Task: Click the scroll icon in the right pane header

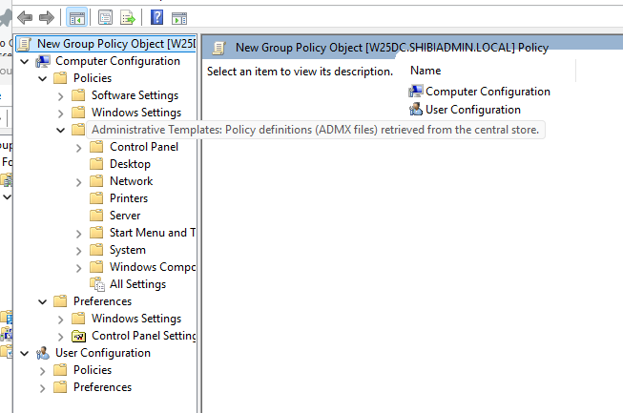Action: click(218, 48)
